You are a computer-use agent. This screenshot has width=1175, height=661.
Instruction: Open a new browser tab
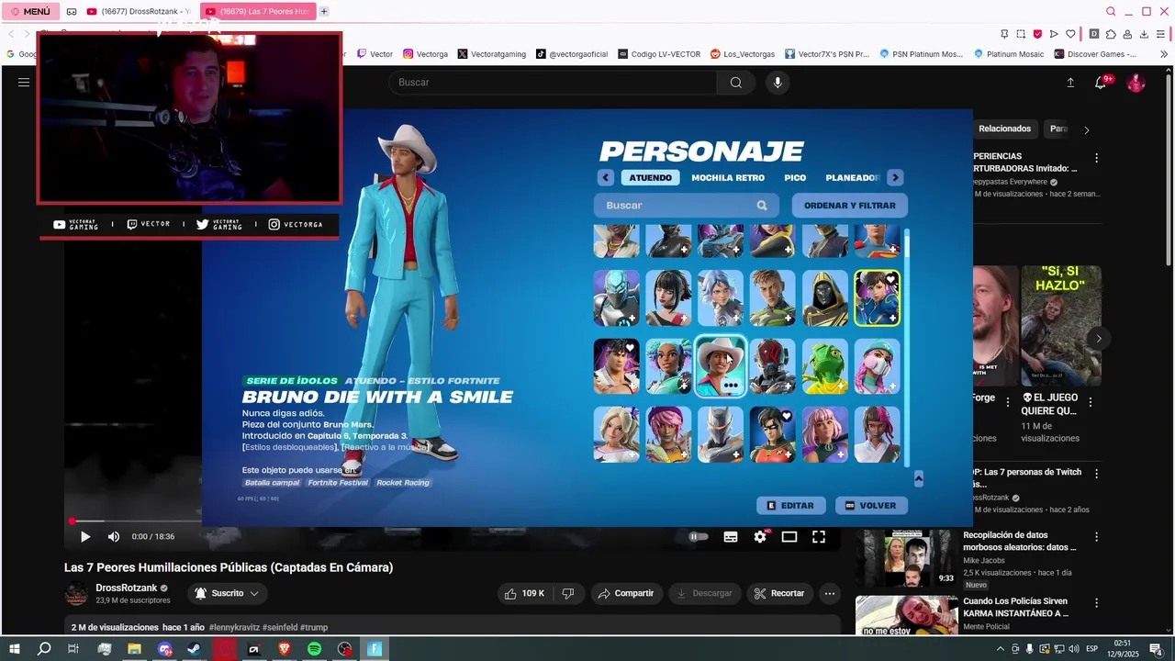[x=324, y=12]
